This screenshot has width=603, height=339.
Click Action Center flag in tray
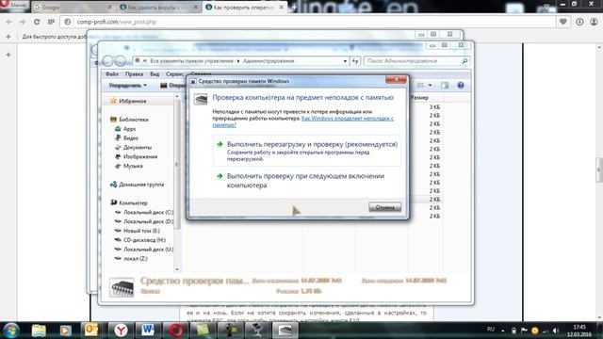point(524,331)
